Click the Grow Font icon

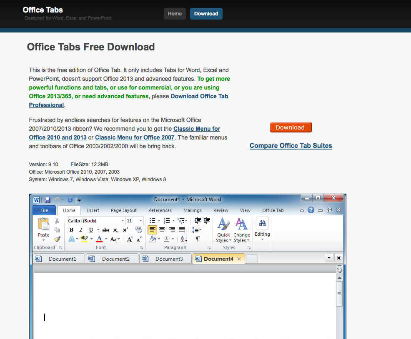click(x=130, y=239)
